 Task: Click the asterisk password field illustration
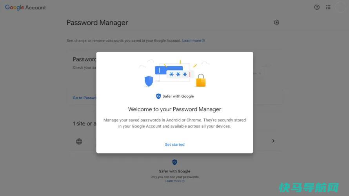(x=180, y=74)
